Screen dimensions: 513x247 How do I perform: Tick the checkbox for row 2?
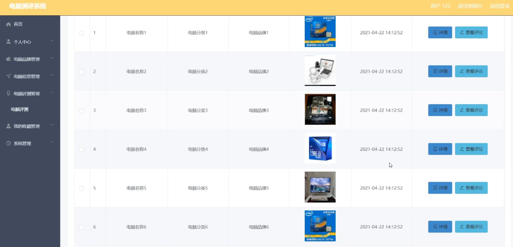tap(82, 72)
